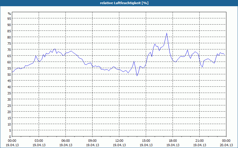The image size is (238, 148).
Task: Select the y-axis label '35'
Action: click(9, 93)
